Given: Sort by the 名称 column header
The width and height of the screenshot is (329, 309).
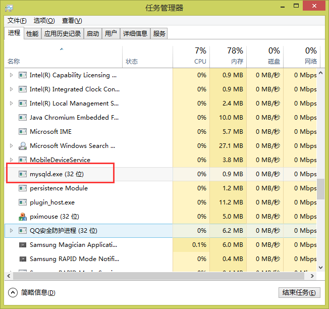Looking at the screenshot, I should click(x=64, y=57).
